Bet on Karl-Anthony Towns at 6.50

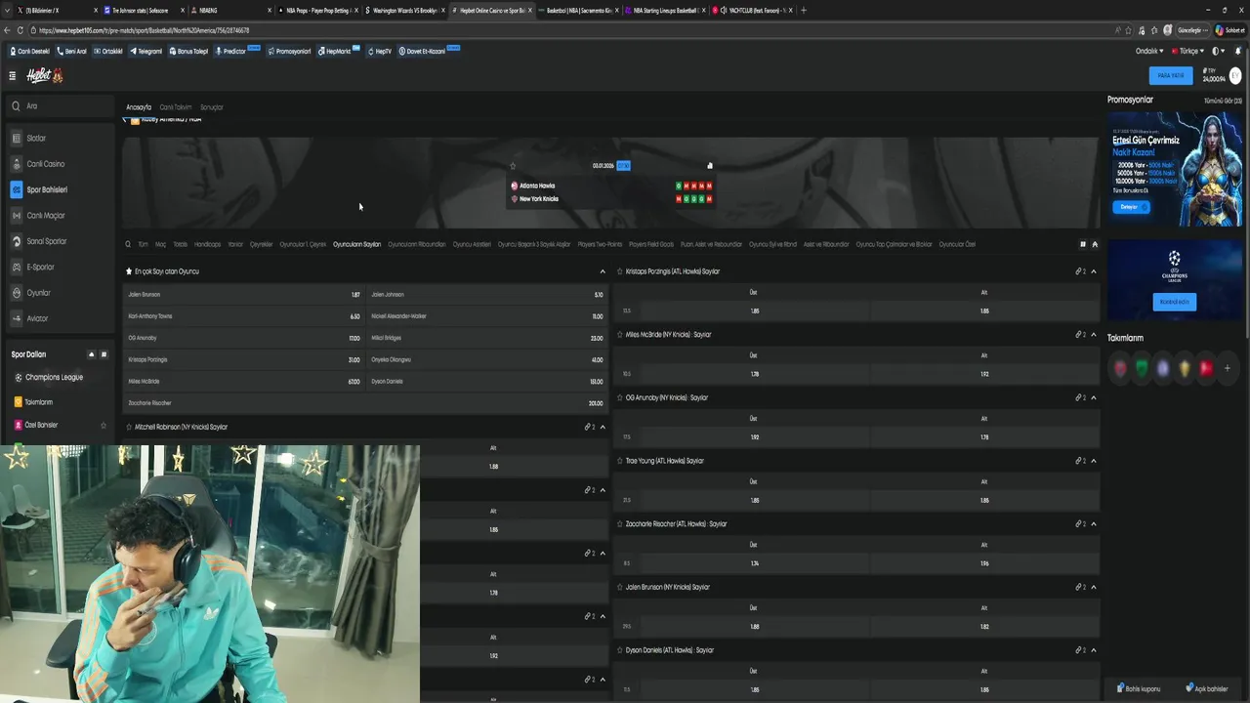click(x=244, y=316)
